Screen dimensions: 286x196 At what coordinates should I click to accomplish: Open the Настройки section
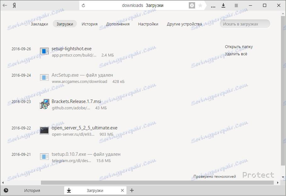pos(148,24)
